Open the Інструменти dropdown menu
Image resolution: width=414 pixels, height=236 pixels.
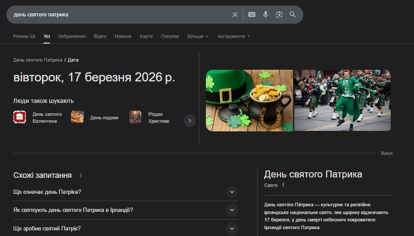tap(233, 37)
